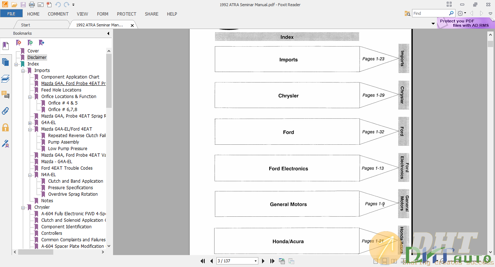Go to previous page arrow
This screenshot has height=267, width=495.
(x=212, y=261)
